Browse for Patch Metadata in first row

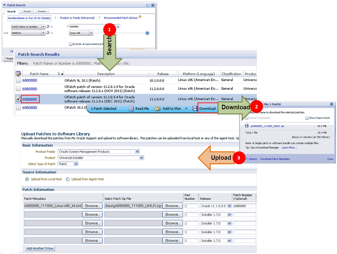92,206
